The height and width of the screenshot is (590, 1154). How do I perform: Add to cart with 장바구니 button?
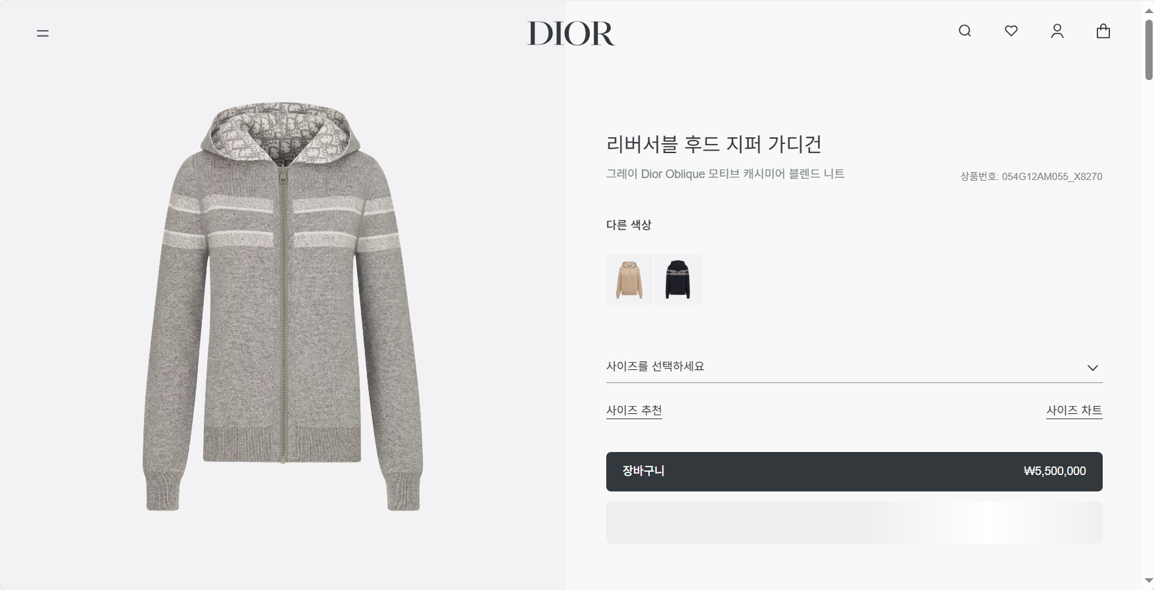tap(854, 472)
